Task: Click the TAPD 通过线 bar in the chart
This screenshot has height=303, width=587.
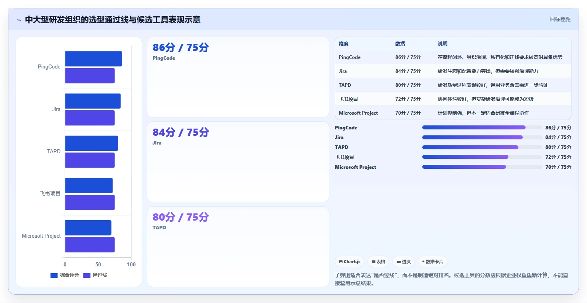Action: pos(90,160)
